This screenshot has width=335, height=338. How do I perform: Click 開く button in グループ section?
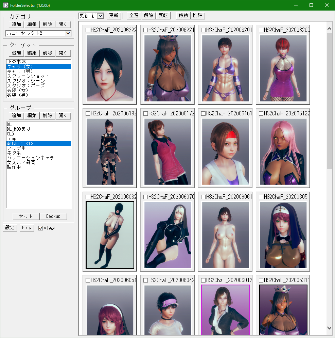63,116
